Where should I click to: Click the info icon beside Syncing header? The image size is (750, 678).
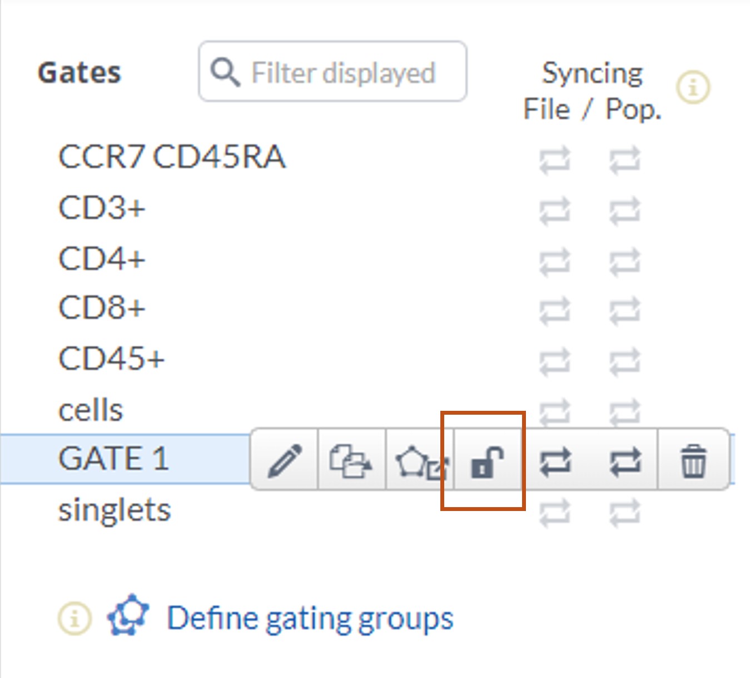(x=693, y=87)
